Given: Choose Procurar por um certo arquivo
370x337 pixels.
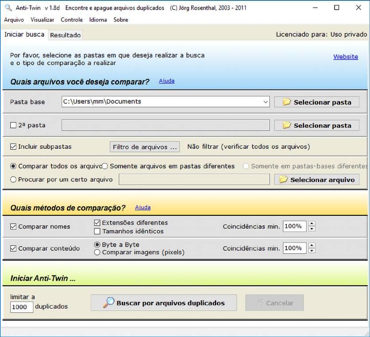Looking at the screenshot, I should (x=13, y=180).
